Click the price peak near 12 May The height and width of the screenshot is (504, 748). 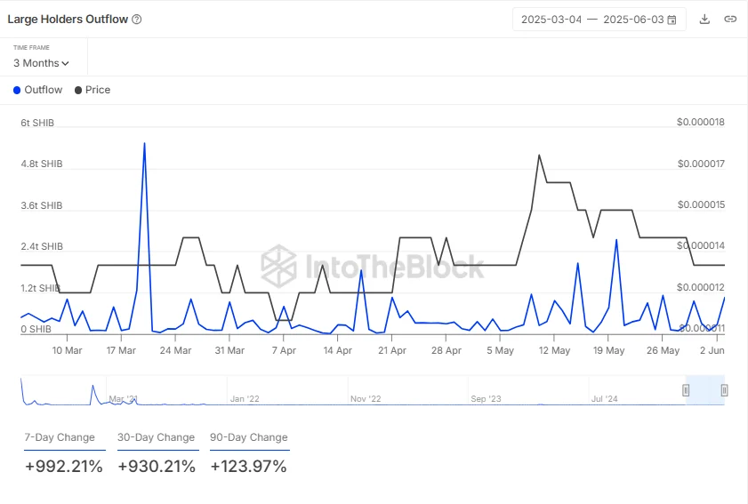(539, 155)
